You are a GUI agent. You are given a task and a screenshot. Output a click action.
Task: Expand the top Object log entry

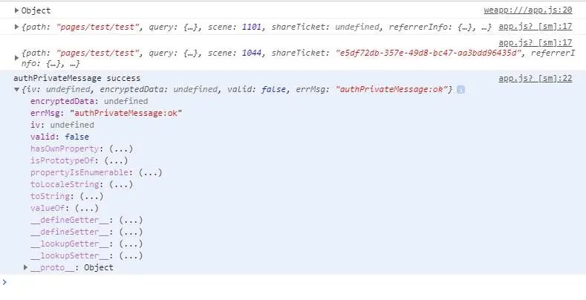point(16,10)
